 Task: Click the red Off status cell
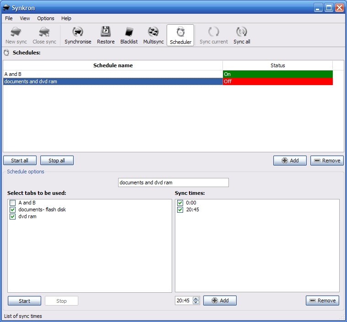[x=278, y=81]
